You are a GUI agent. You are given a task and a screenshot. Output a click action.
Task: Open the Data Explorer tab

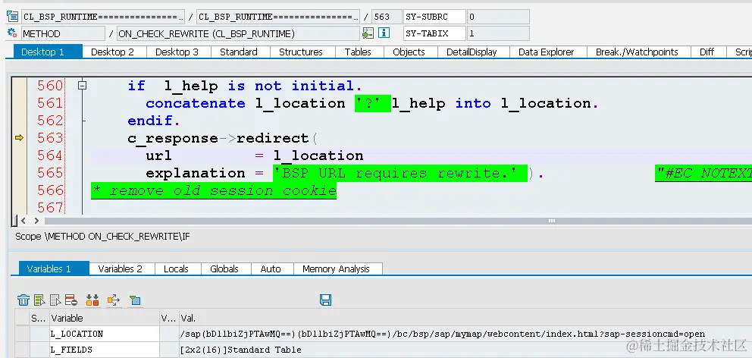[x=547, y=52]
